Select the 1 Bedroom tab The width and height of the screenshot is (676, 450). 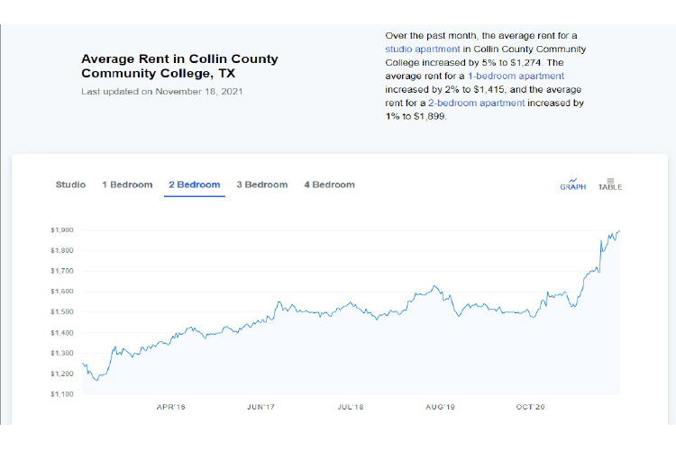(x=127, y=184)
